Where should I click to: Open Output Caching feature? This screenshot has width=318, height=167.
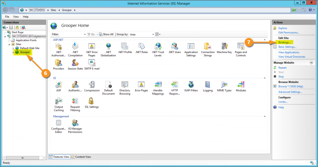(58, 104)
